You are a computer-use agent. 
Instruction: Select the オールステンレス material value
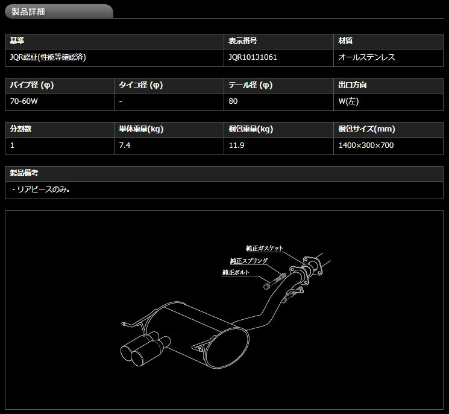pyautogui.click(x=367, y=57)
